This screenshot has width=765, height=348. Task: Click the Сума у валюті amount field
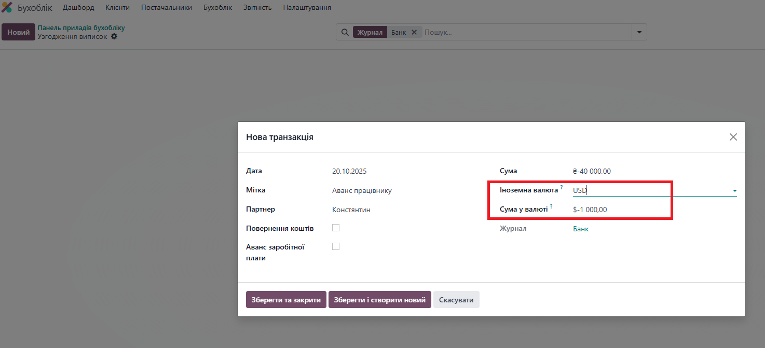(x=618, y=210)
